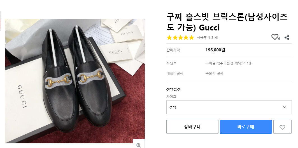Click the Gucci loafers product photo
The height and width of the screenshot is (148, 298).
click(75, 81)
